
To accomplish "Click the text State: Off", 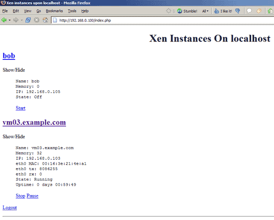I will point(29,97).
